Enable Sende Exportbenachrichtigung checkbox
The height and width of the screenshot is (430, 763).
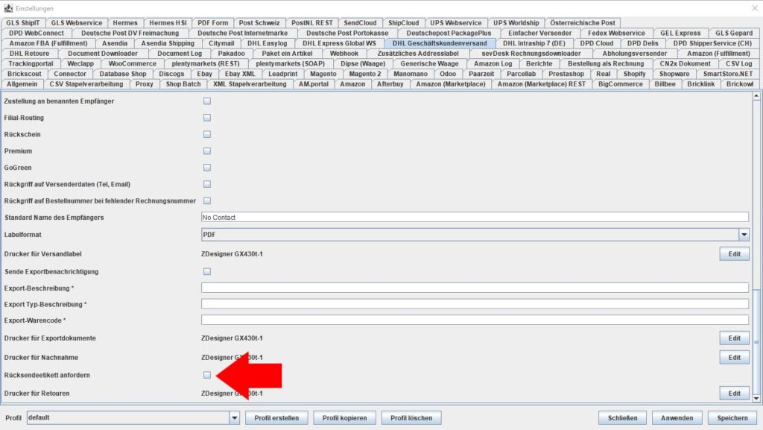click(207, 271)
